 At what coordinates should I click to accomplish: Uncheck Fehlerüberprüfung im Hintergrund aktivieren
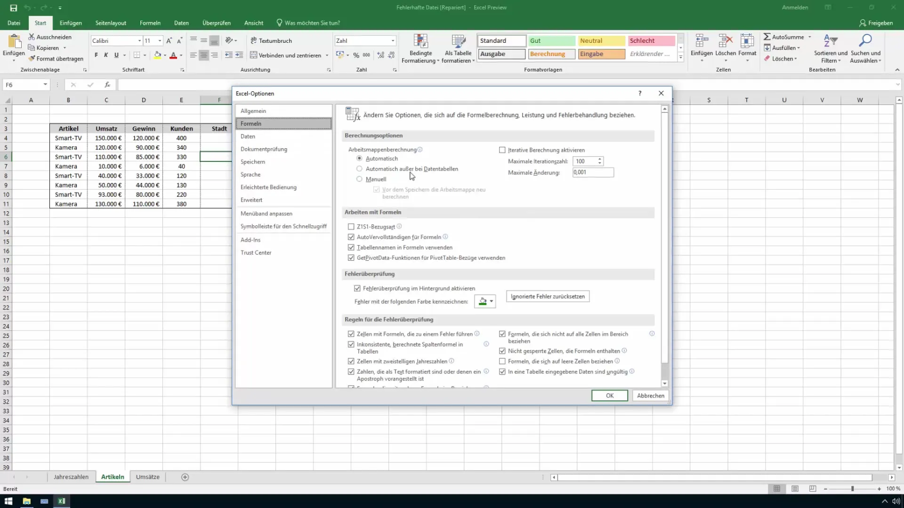[357, 288]
